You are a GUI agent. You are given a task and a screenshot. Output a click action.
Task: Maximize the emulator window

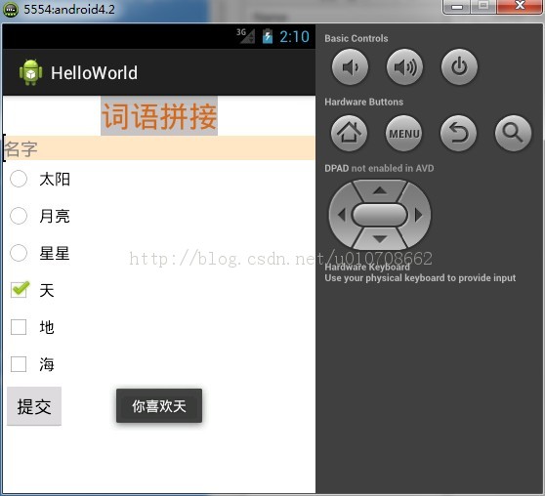[x=483, y=6]
